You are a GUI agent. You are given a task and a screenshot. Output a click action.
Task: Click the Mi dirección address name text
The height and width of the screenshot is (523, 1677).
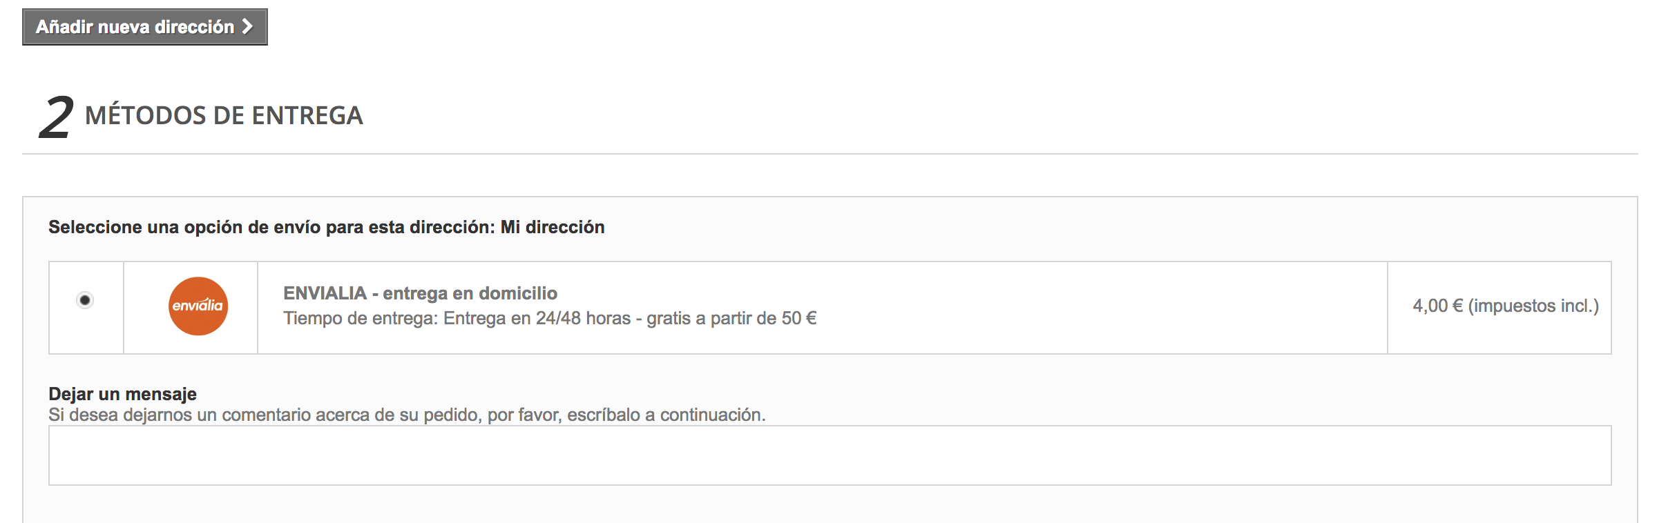pos(553,227)
